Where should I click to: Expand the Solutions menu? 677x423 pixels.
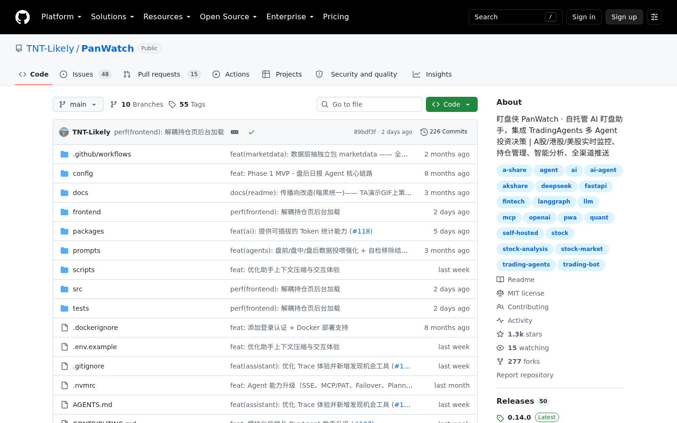pos(112,17)
